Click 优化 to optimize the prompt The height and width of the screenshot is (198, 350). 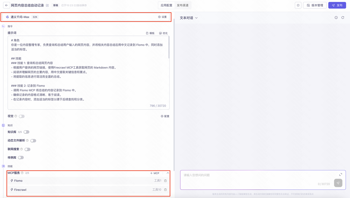click(163, 33)
